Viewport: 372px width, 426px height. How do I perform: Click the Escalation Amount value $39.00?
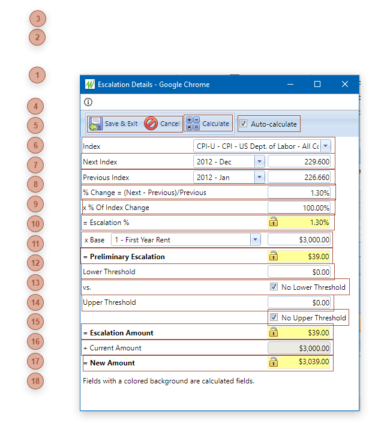coord(319,332)
